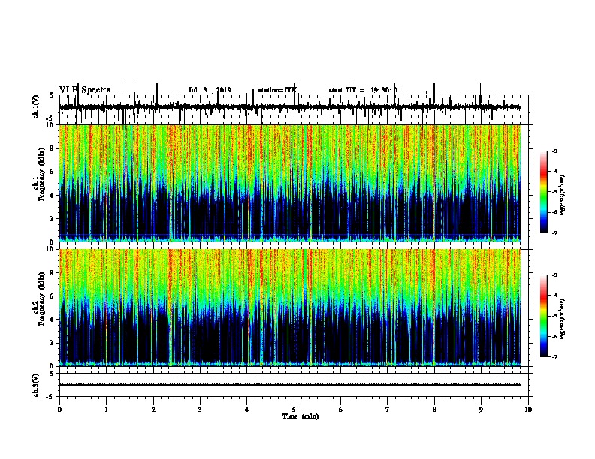Click the ch.1 colorbar 'log(PSD)' label
The height and width of the screenshot is (459, 595).
563,196
